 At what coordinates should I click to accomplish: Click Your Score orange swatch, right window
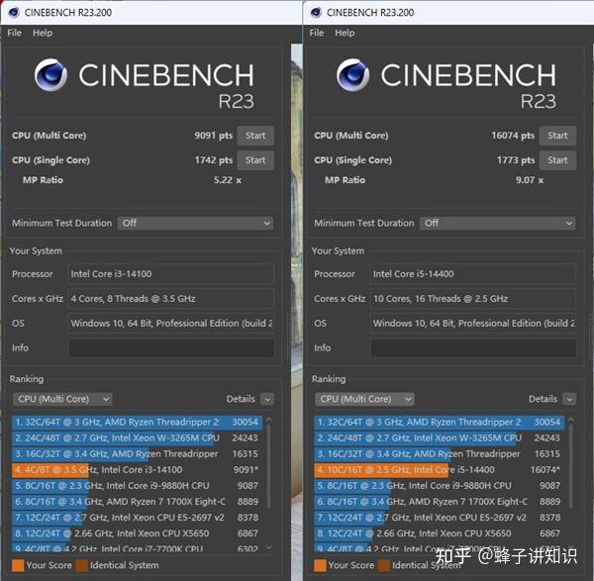pos(320,565)
